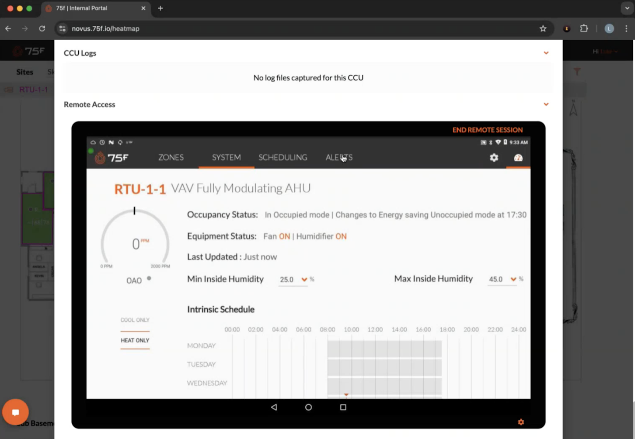Click the browser address bar URL

point(105,28)
